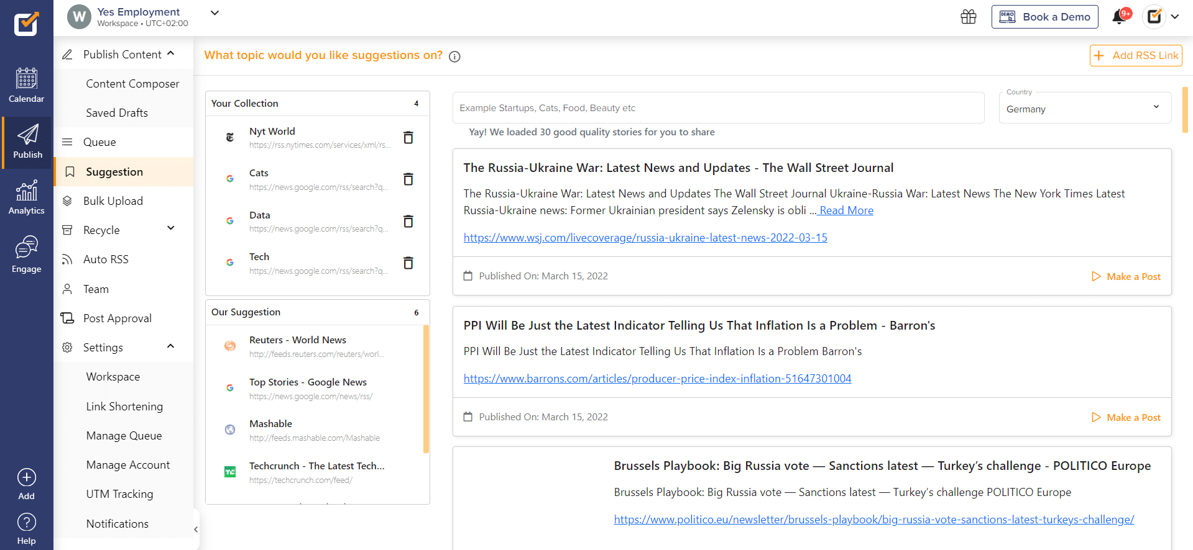Click the Reuters feed logo icon
The width and height of the screenshot is (1193, 550).
point(230,346)
